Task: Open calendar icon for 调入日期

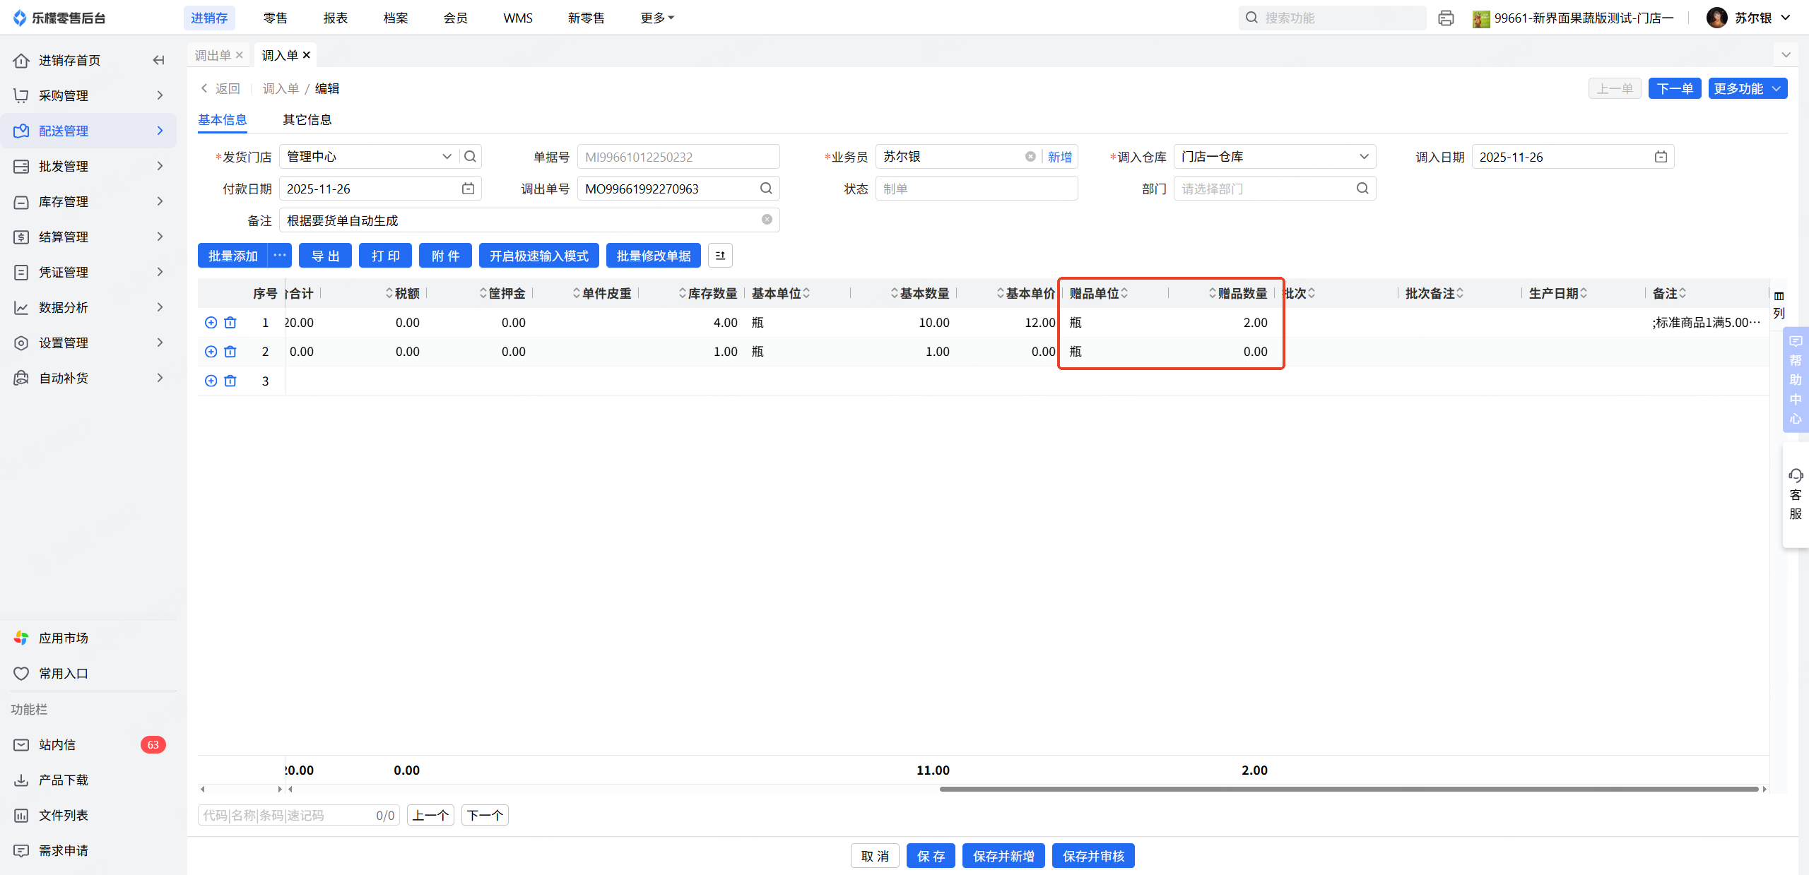Action: pos(1661,157)
